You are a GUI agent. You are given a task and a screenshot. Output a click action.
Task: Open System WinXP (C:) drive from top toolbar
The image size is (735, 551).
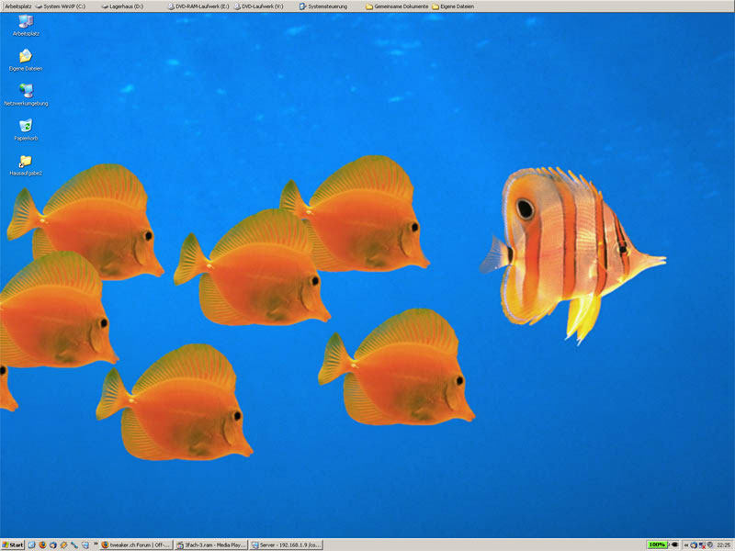tap(63, 6)
